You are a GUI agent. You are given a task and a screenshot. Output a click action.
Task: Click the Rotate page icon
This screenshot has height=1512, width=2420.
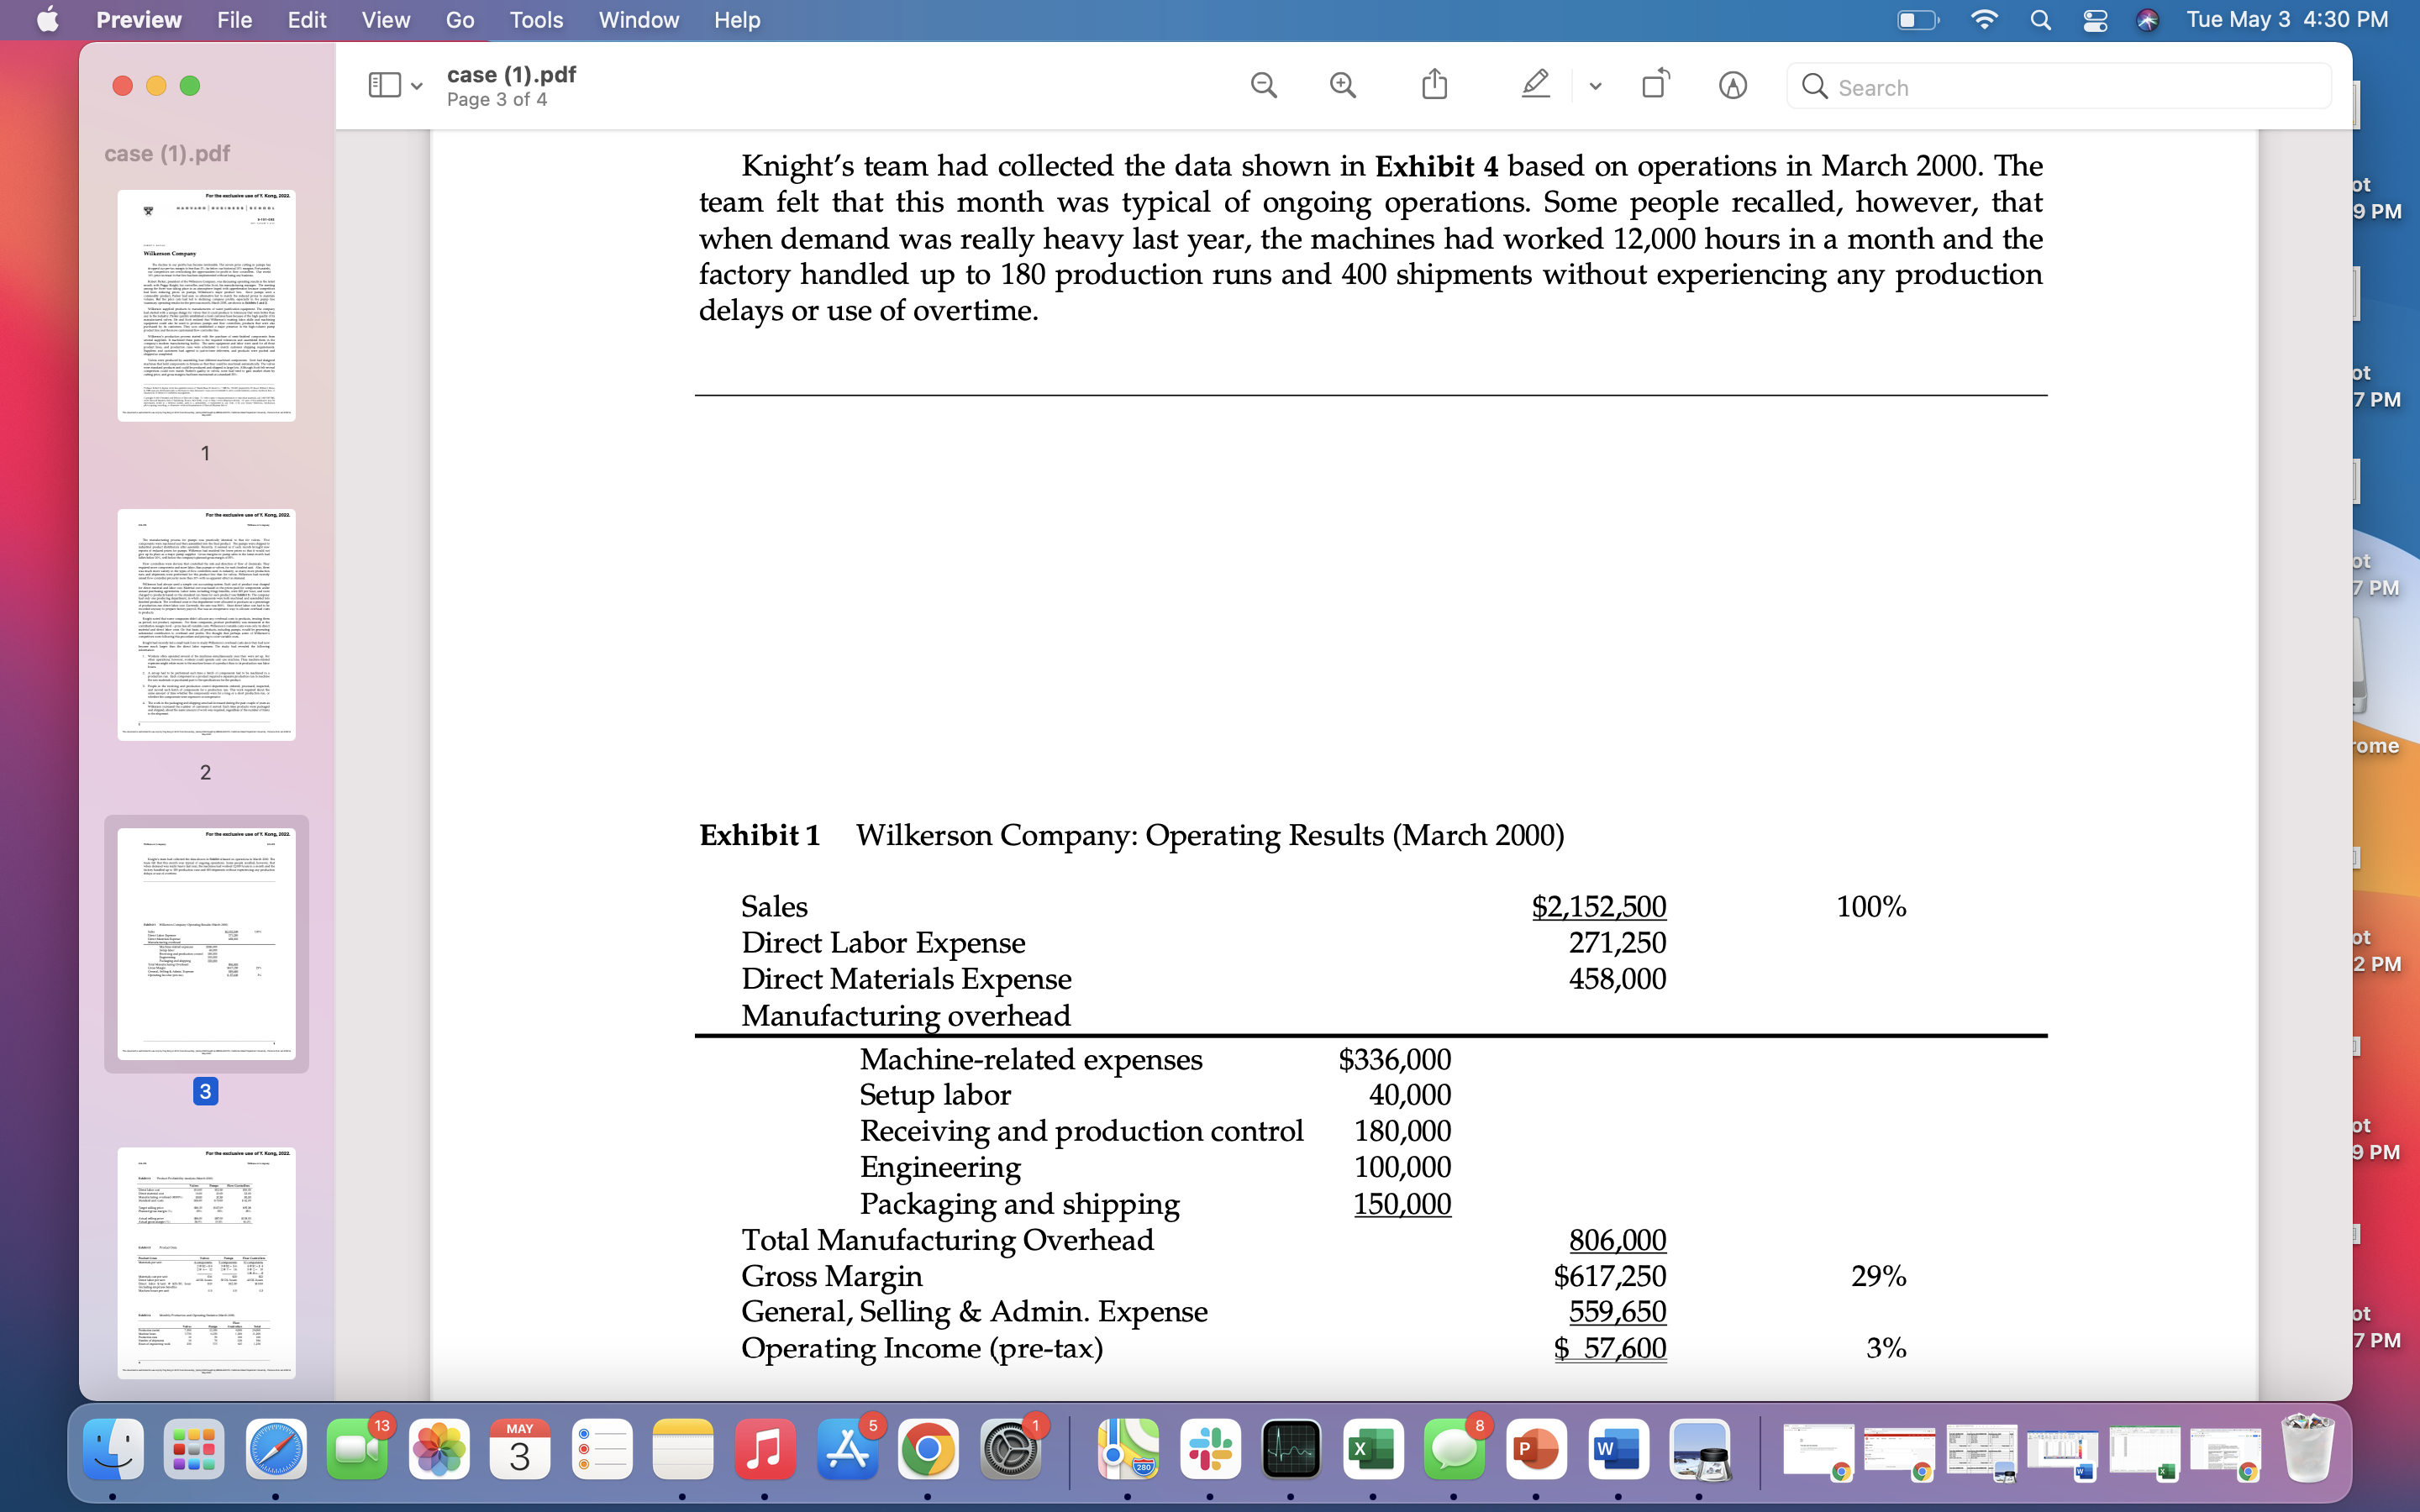[x=1656, y=85]
